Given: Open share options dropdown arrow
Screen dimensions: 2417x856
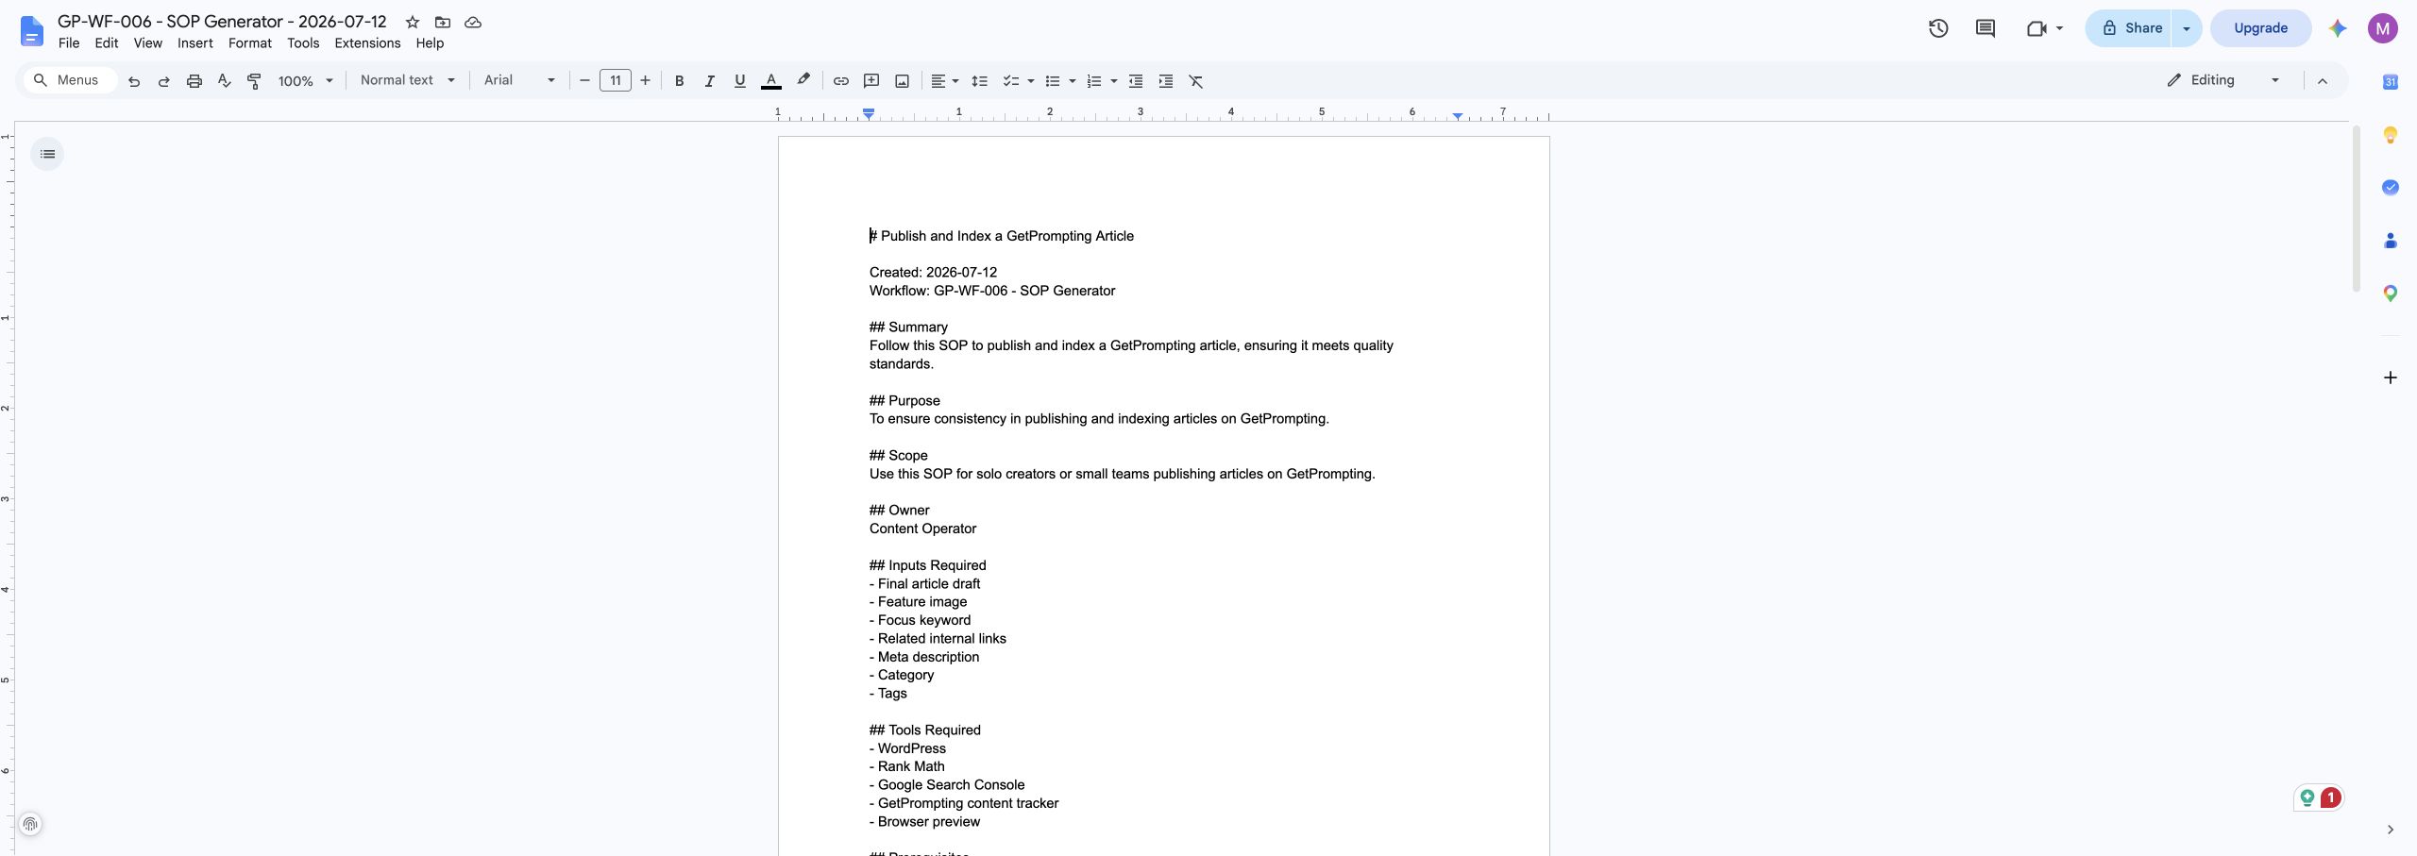Looking at the screenshot, I should (2186, 28).
